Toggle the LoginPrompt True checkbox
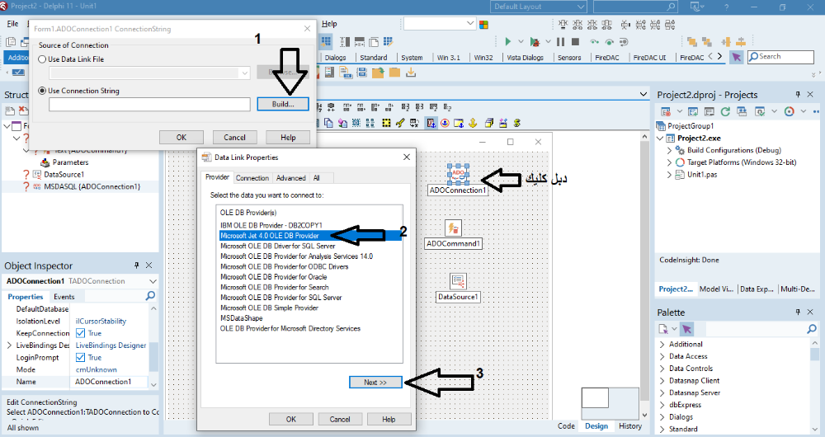This screenshot has width=825, height=437. 81,357
